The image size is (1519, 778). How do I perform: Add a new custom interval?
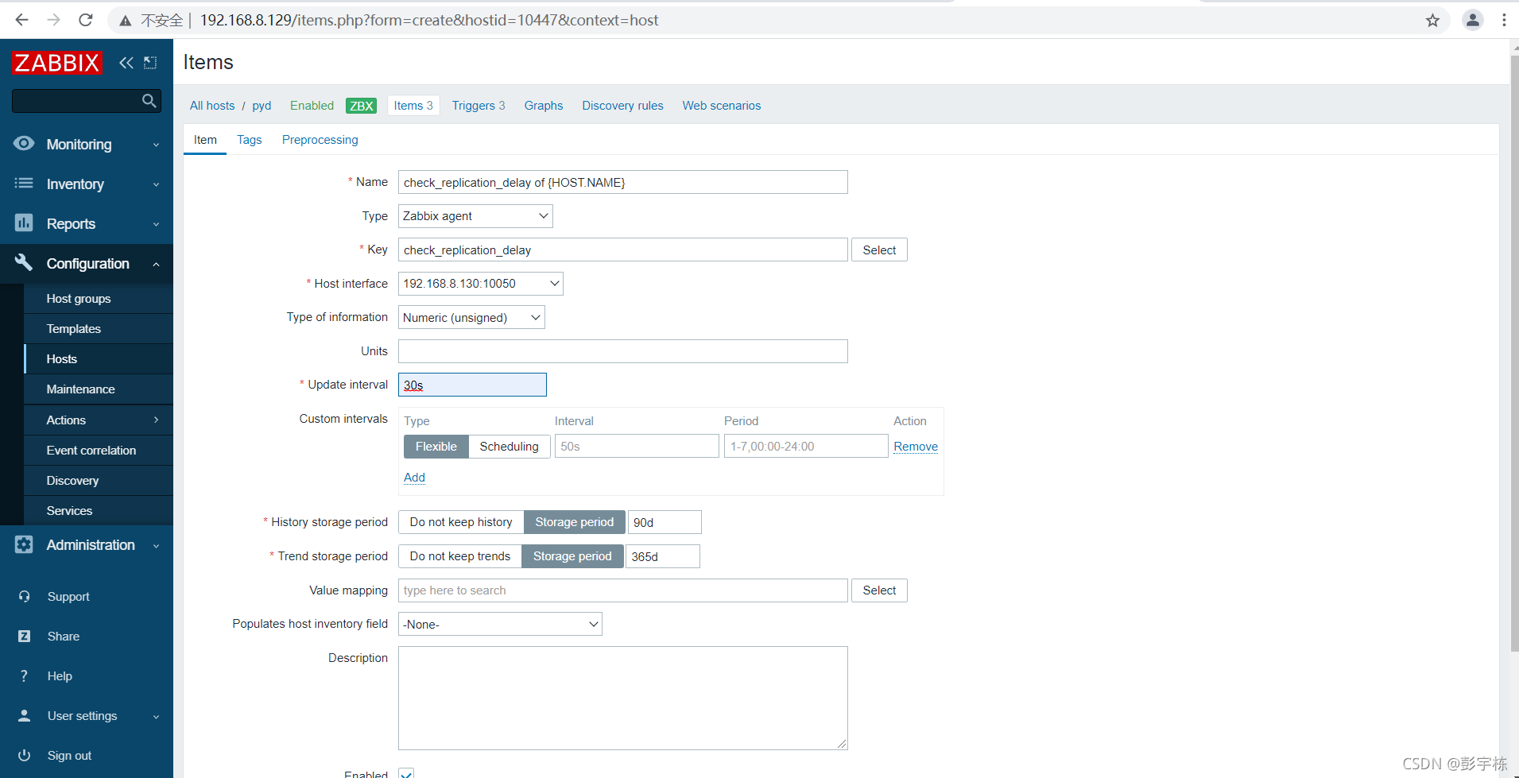tap(414, 478)
